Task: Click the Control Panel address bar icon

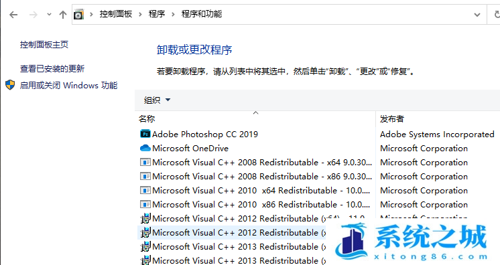Action: pyautogui.click(x=79, y=15)
